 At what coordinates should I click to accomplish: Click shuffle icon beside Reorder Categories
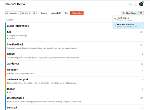tap(115, 26)
